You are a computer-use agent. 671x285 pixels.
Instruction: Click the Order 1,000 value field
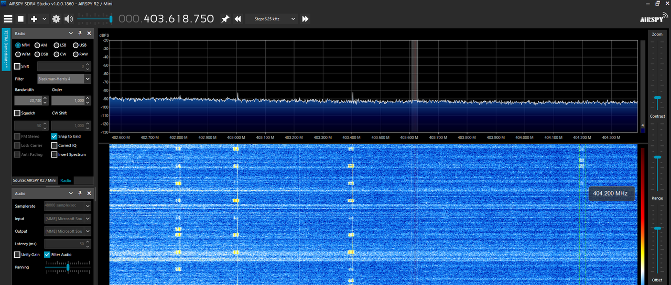68,100
